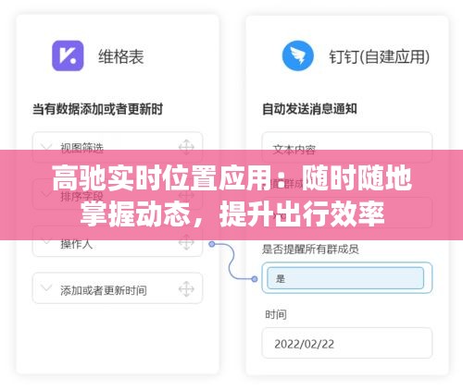Expand the 视图筛选 field chevron
463x390 pixels.
(46, 146)
